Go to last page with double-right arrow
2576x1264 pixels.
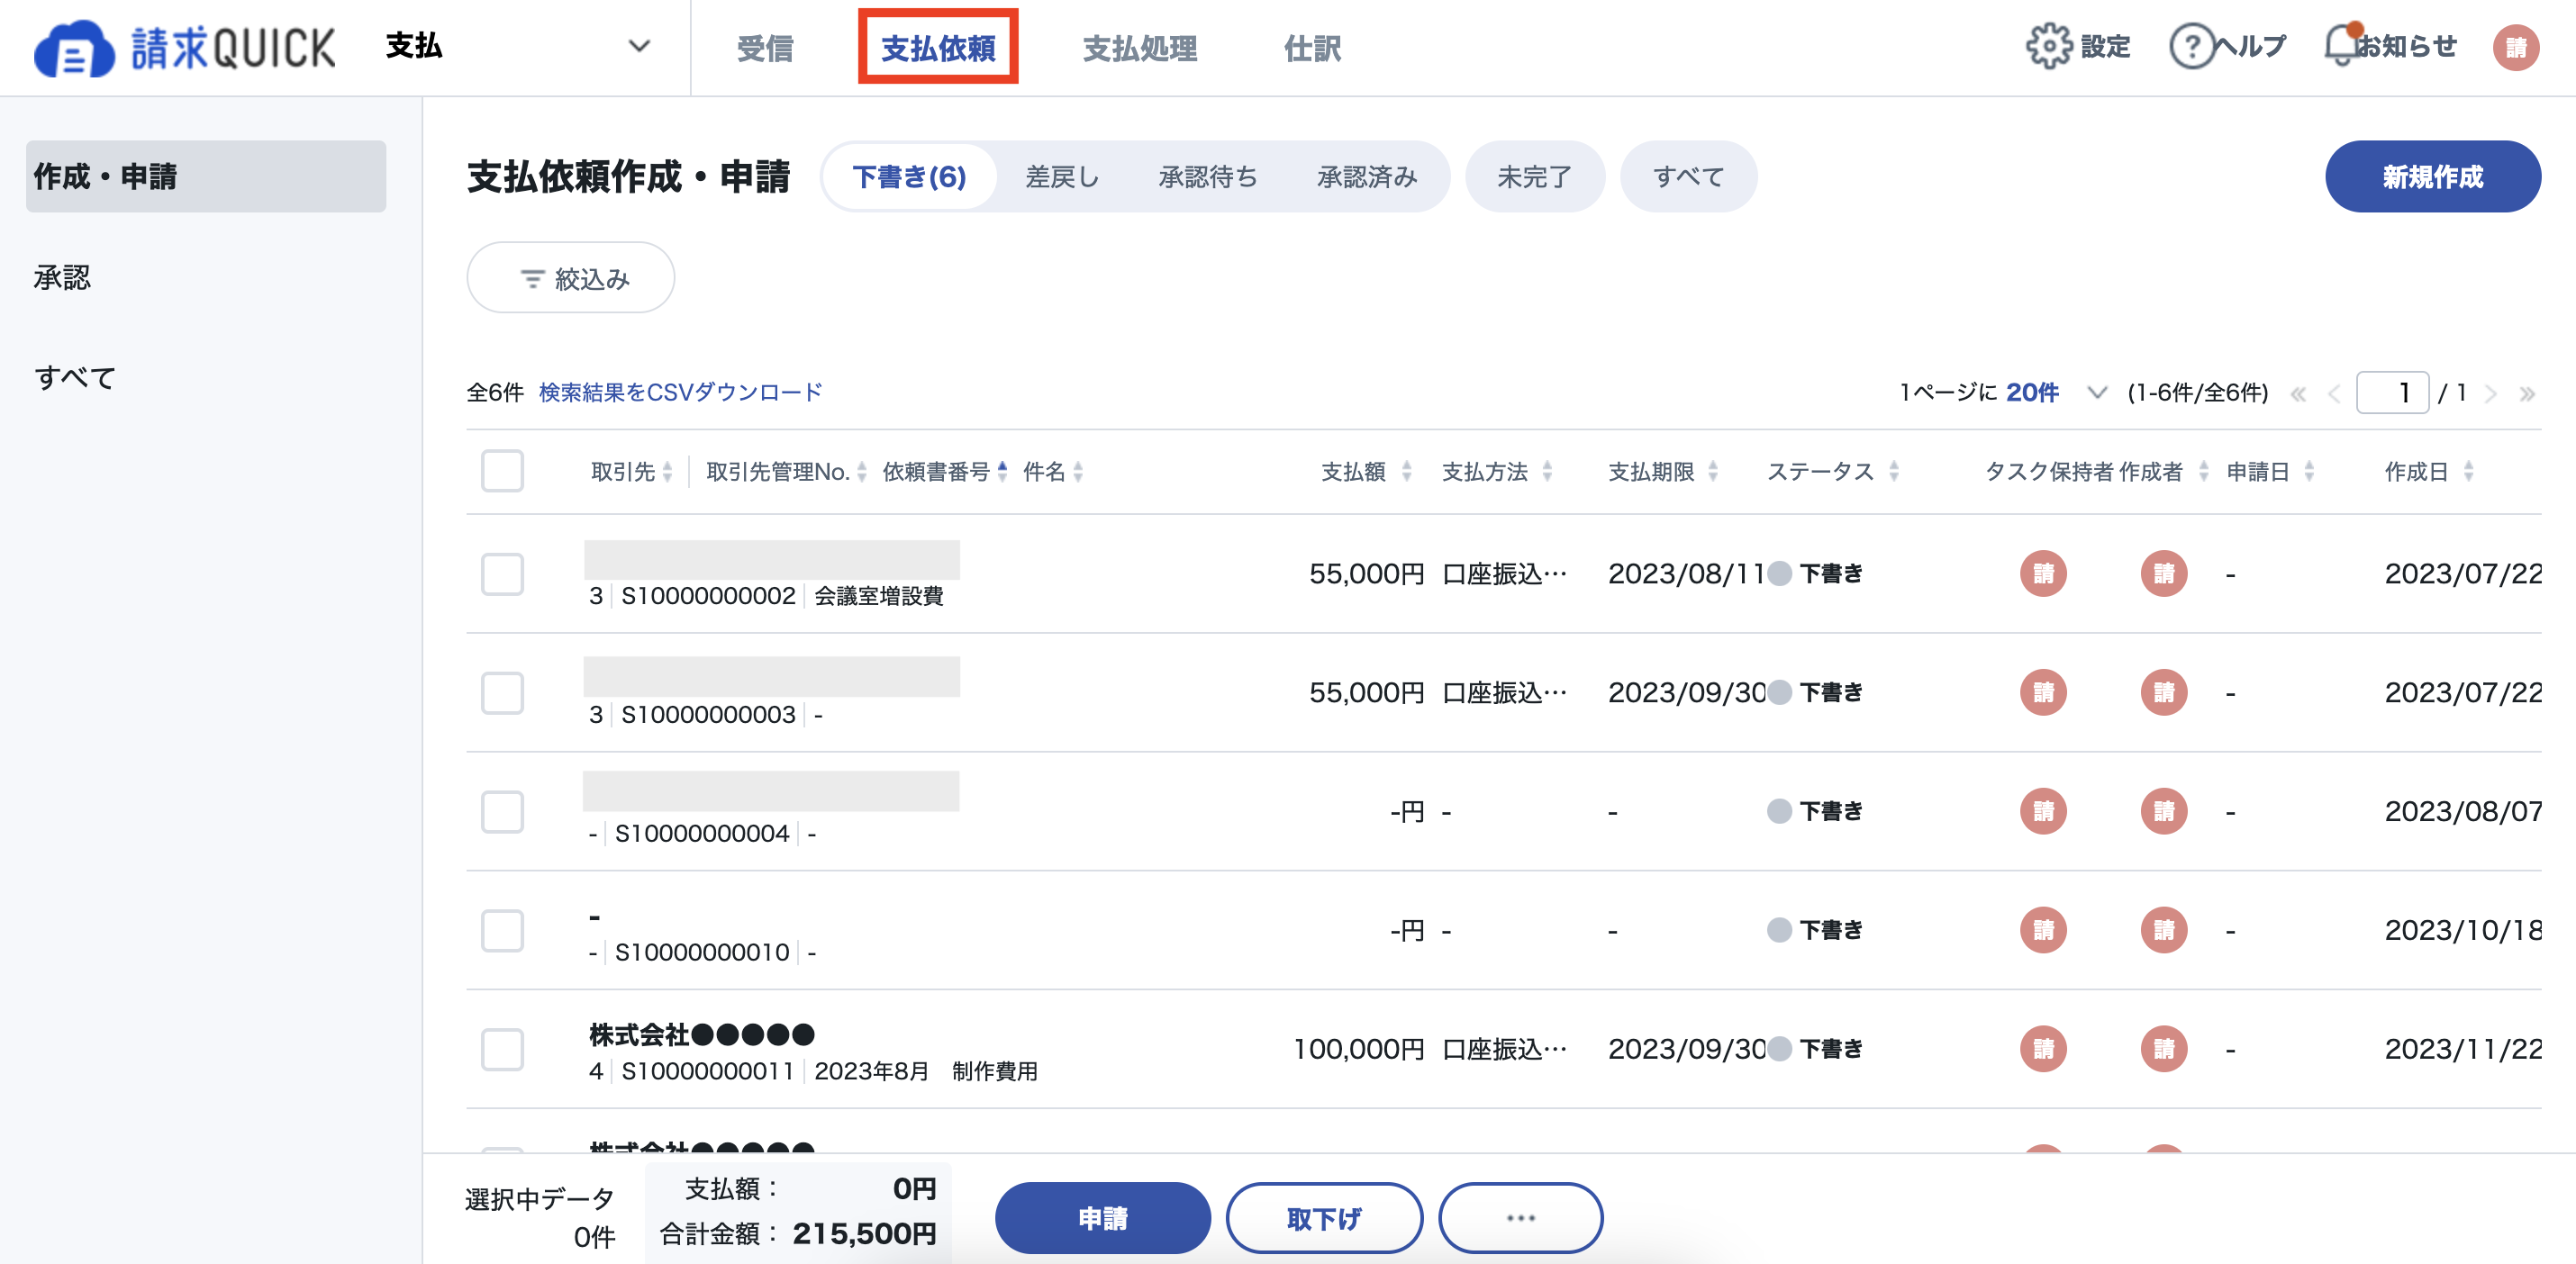[2527, 393]
